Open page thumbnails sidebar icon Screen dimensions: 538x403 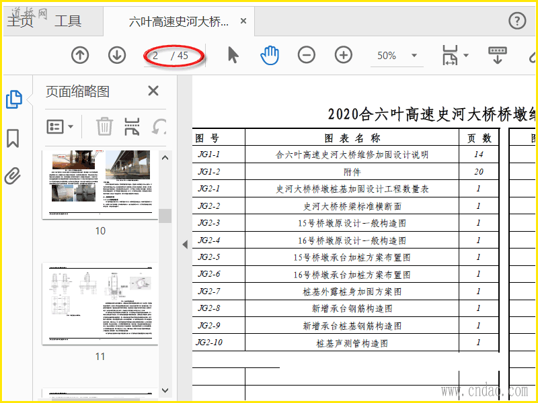[x=14, y=99]
